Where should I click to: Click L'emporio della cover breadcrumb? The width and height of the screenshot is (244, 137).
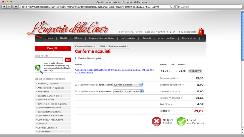tap(85, 46)
